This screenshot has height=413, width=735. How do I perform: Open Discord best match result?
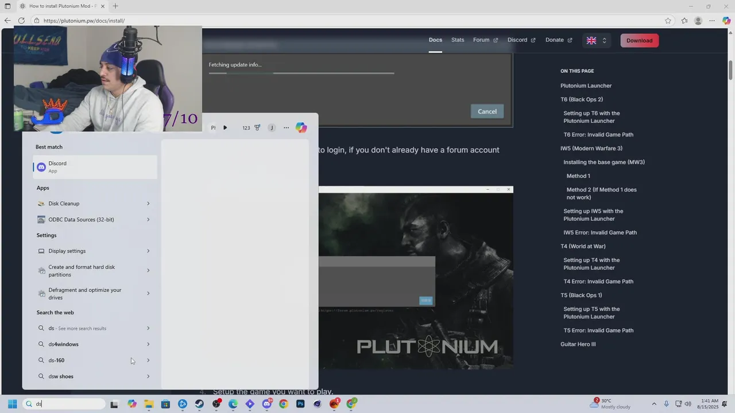[95, 167]
